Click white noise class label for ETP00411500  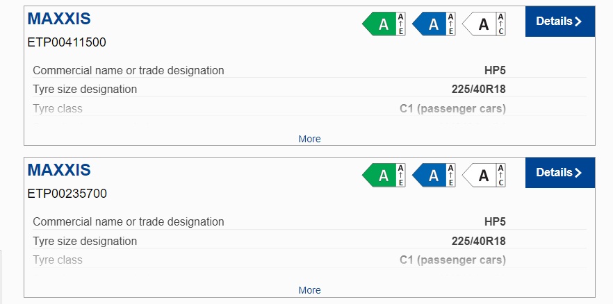point(484,24)
